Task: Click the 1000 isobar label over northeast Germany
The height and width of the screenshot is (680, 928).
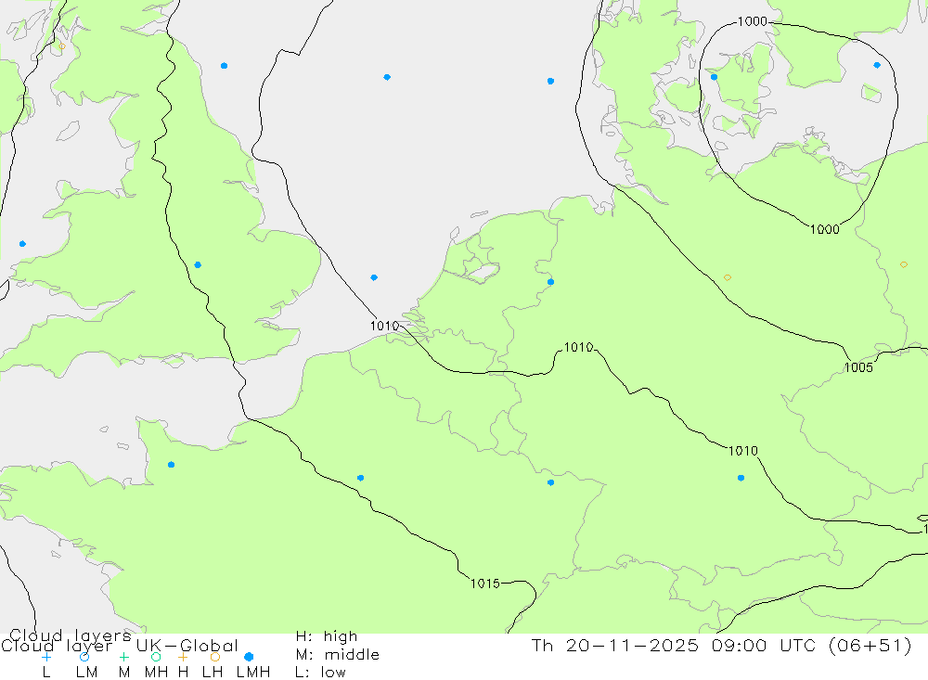Action: pos(824,230)
